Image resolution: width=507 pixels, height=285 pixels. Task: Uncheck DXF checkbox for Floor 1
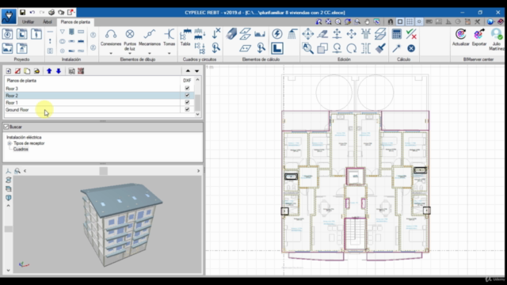point(187,102)
